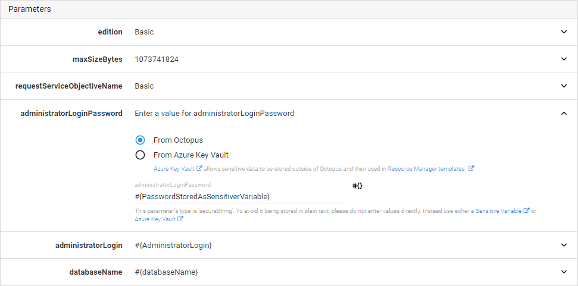Screen dimensions: 578x286
Task: Click external link icon after Resource Manager templates
Action: [x=471, y=169]
